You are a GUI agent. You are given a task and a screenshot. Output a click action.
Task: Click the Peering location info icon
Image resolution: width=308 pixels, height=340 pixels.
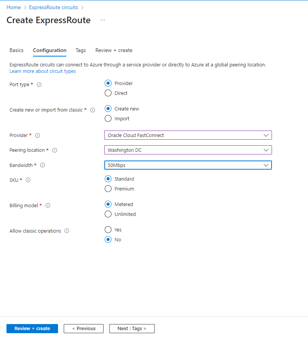55,150
